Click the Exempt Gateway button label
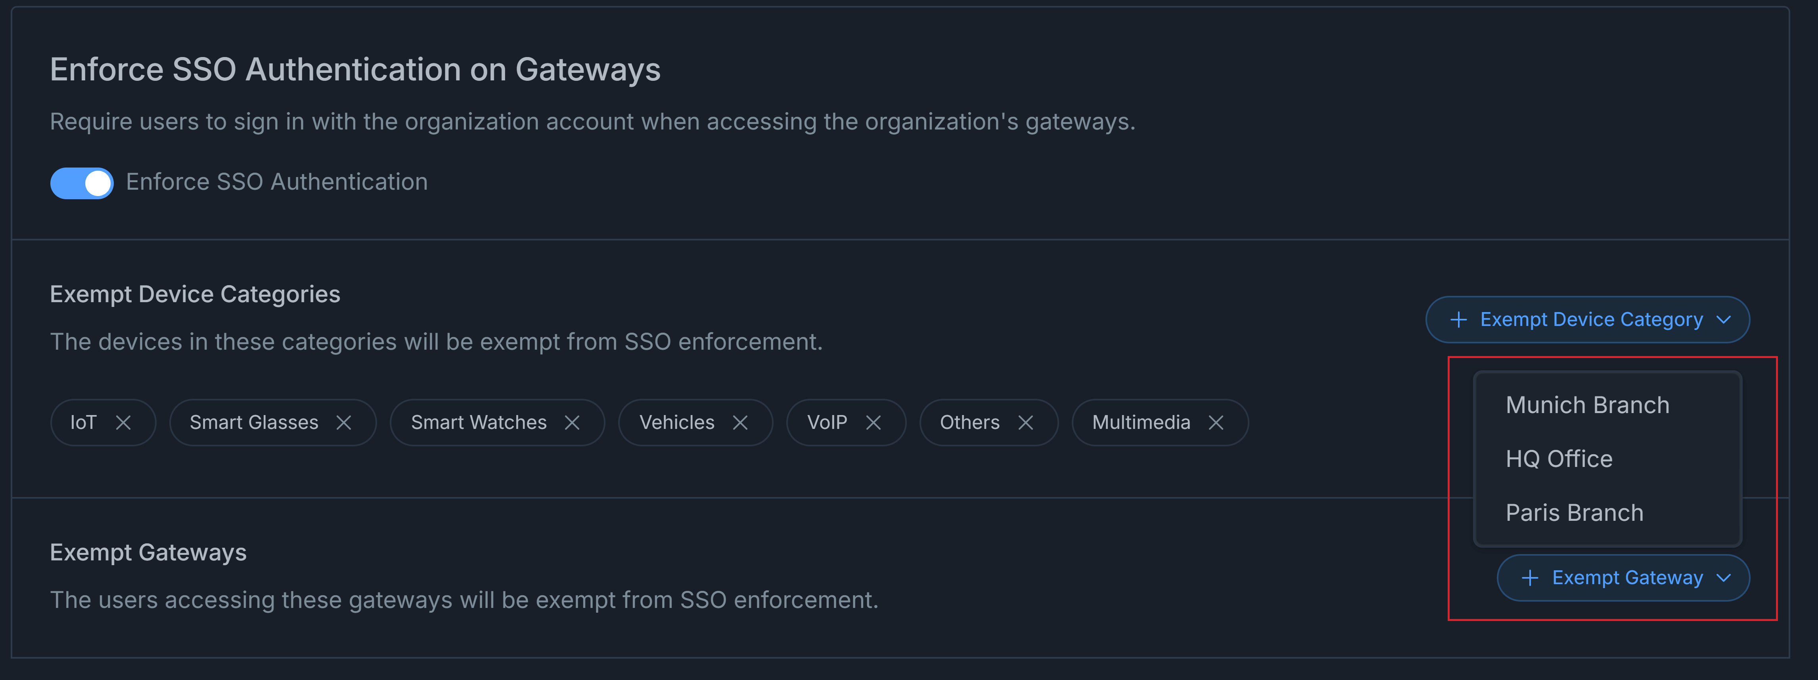This screenshot has width=1818, height=680. [x=1627, y=578]
